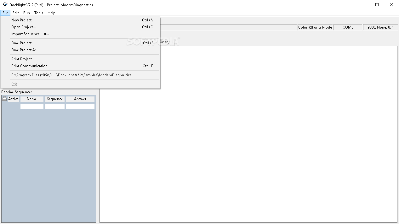The width and height of the screenshot is (399, 224).
Task: Click the Name column header
Action: click(32, 99)
